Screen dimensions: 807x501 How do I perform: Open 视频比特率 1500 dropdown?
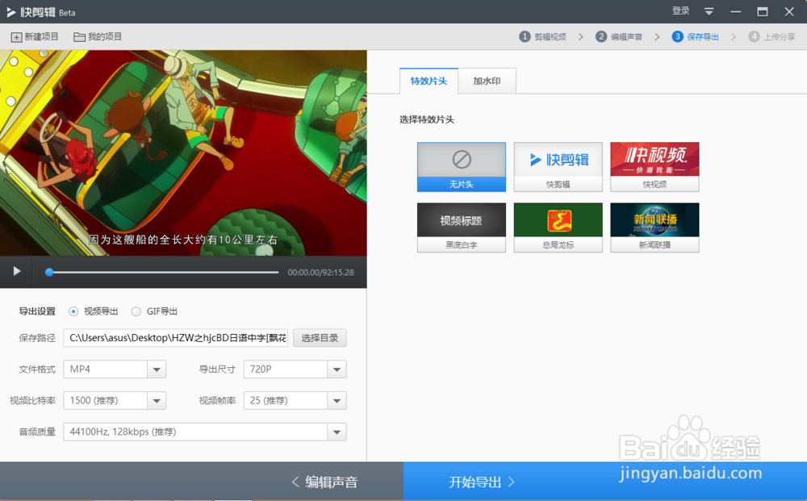[x=115, y=401]
